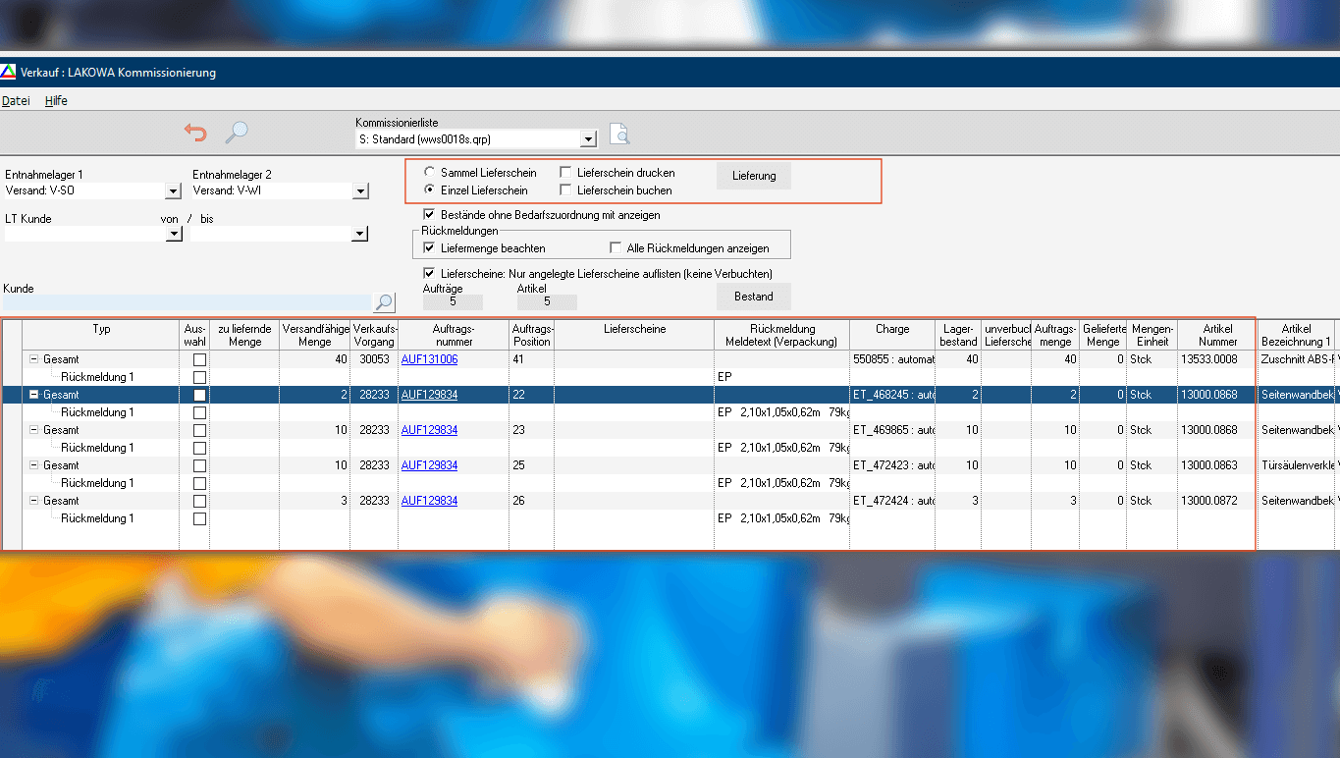Click the LAKOWA application logo in title bar
Image resolution: width=1340 pixels, height=758 pixels.
pos(9,73)
